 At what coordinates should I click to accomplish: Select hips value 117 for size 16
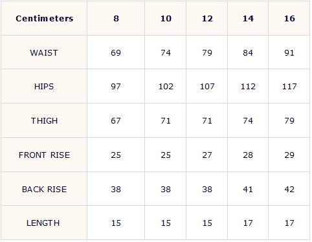(289, 87)
